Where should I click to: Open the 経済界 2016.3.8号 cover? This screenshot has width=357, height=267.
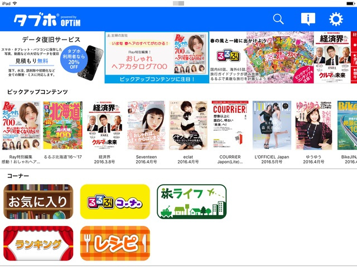click(104, 125)
